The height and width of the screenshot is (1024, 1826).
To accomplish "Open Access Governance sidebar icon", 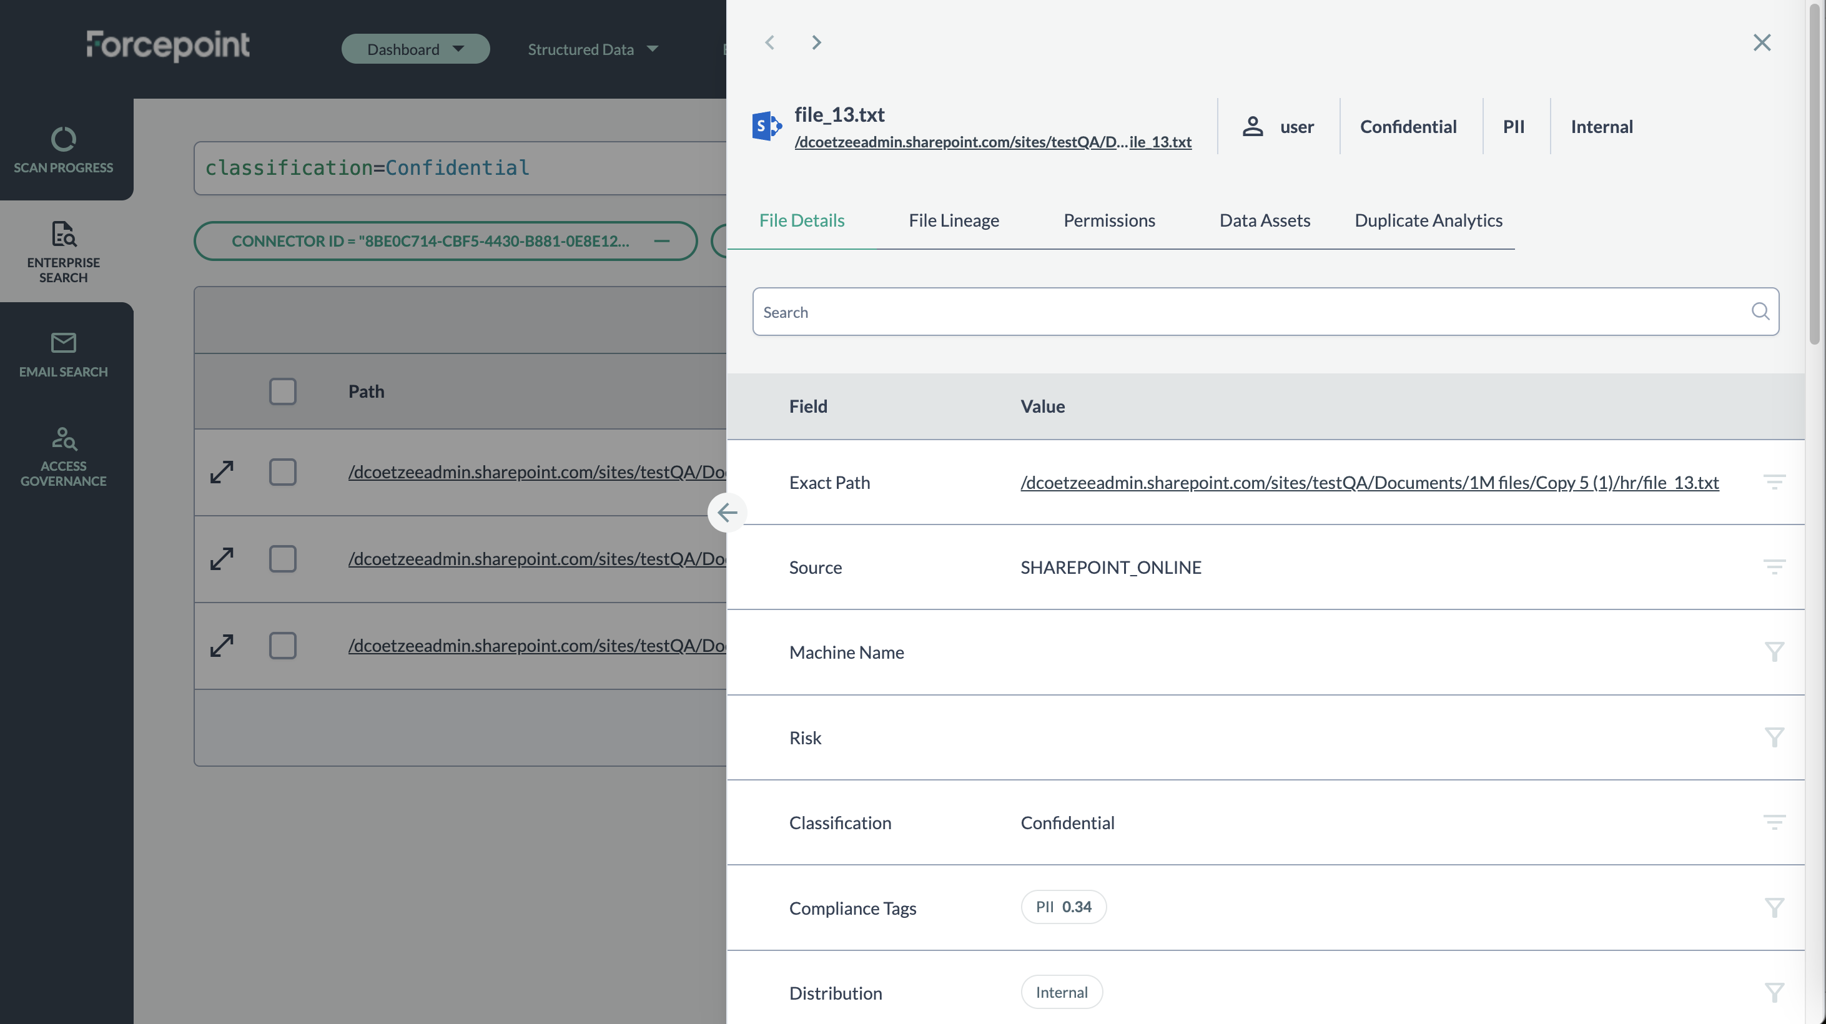I will pos(63,456).
